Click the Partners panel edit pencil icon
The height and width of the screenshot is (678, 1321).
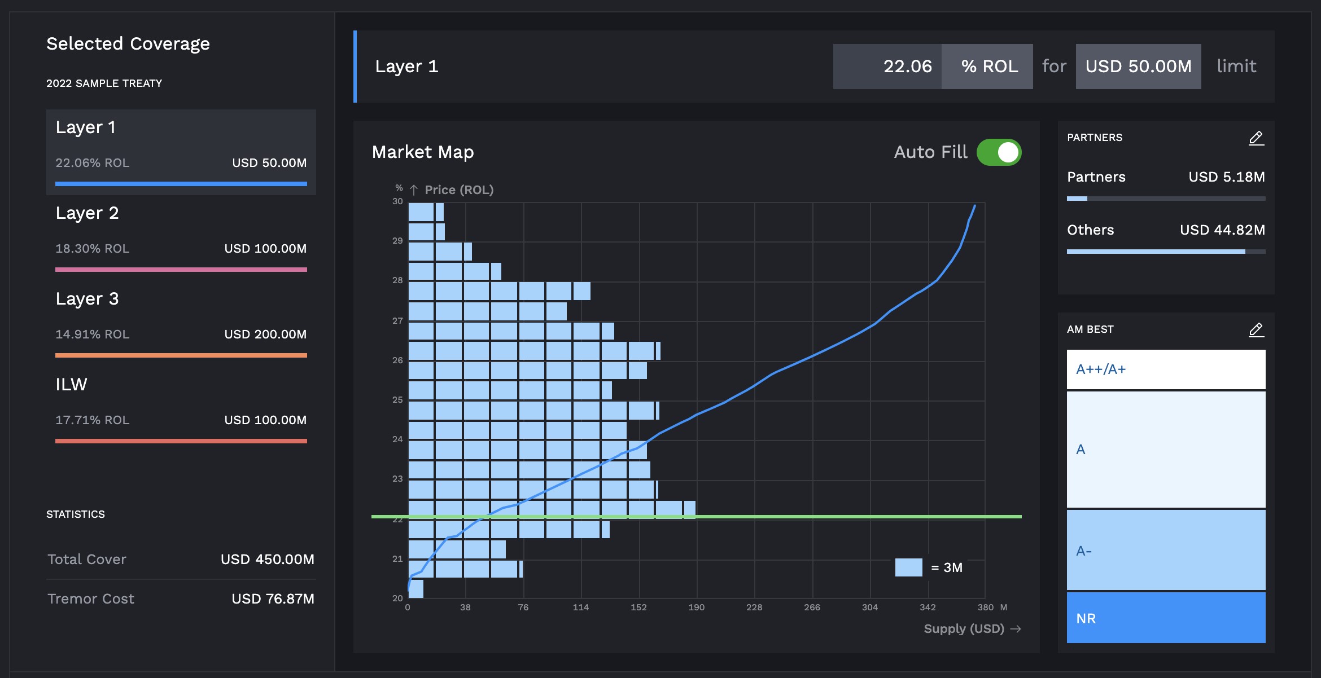1256,138
